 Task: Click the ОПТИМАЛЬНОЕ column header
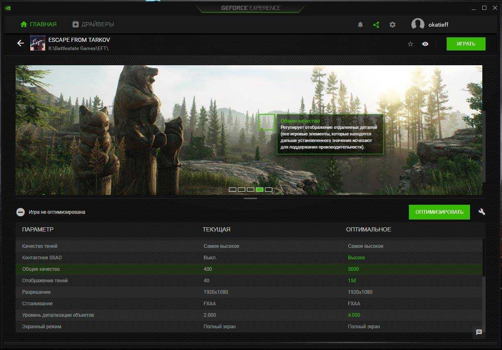369,229
